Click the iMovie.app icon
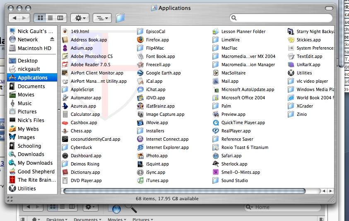This screenshot has height=221, width=349. pos(140,123)
